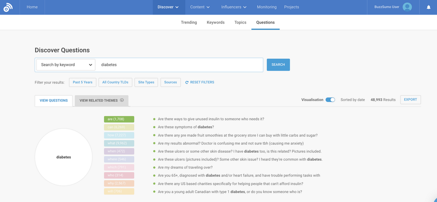This screenshot has width=437, height=202.
Task: Click the BuzzSumo logo icon
Action: pos(8,7)
